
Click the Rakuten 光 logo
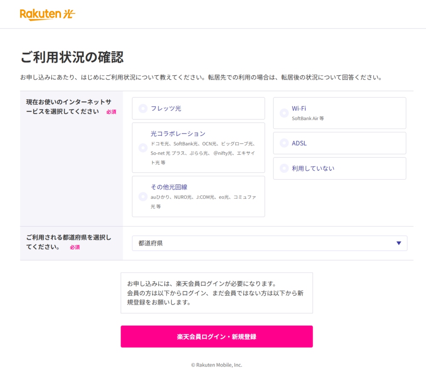point(47,14)
